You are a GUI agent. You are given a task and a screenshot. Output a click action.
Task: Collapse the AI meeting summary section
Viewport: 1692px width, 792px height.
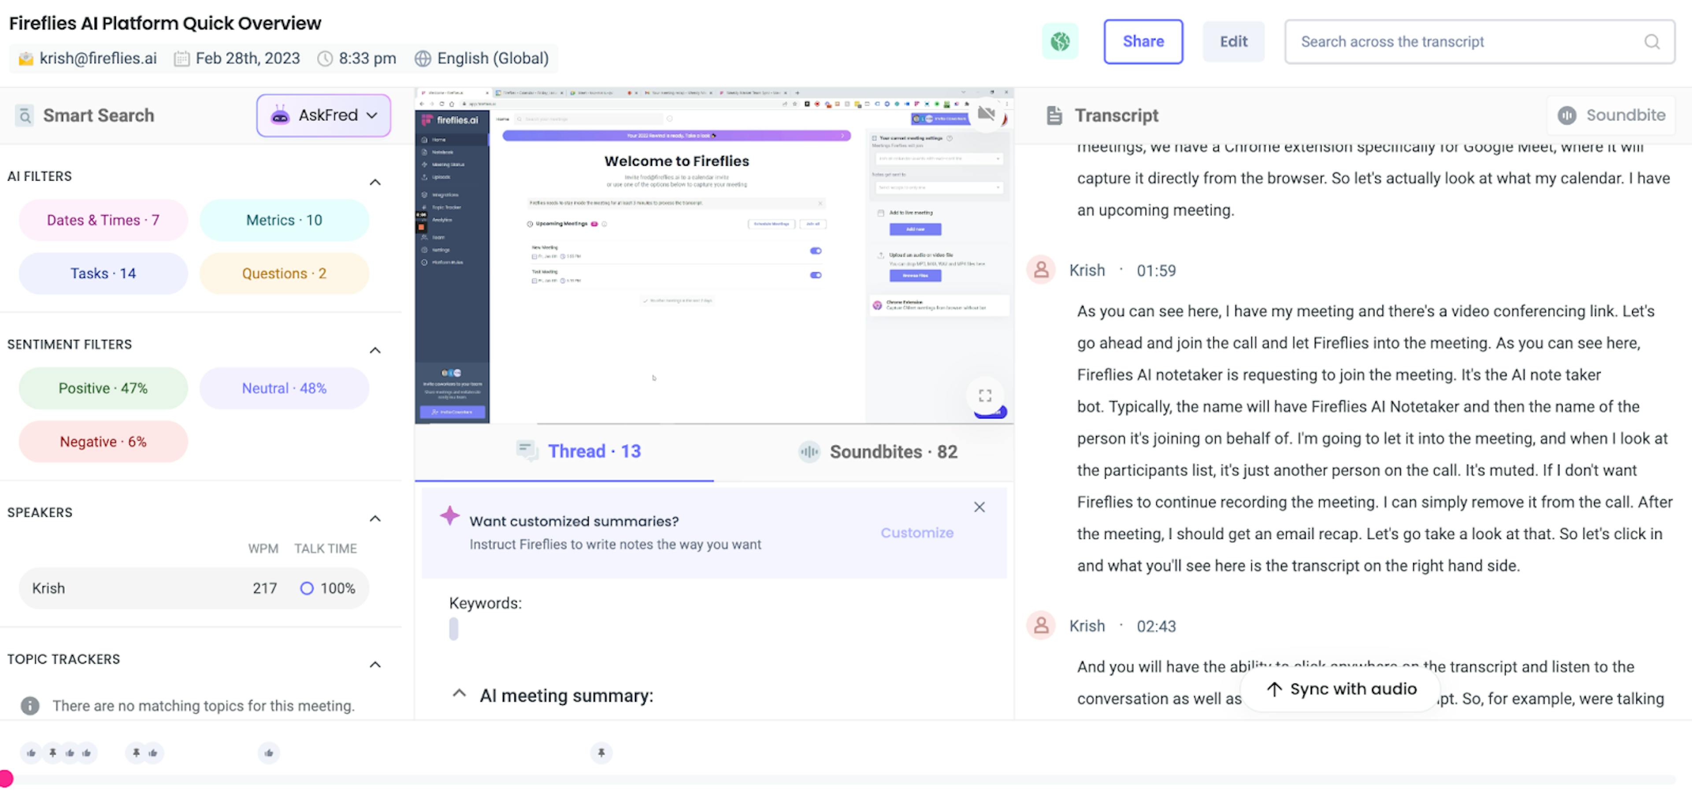(459, 693)
